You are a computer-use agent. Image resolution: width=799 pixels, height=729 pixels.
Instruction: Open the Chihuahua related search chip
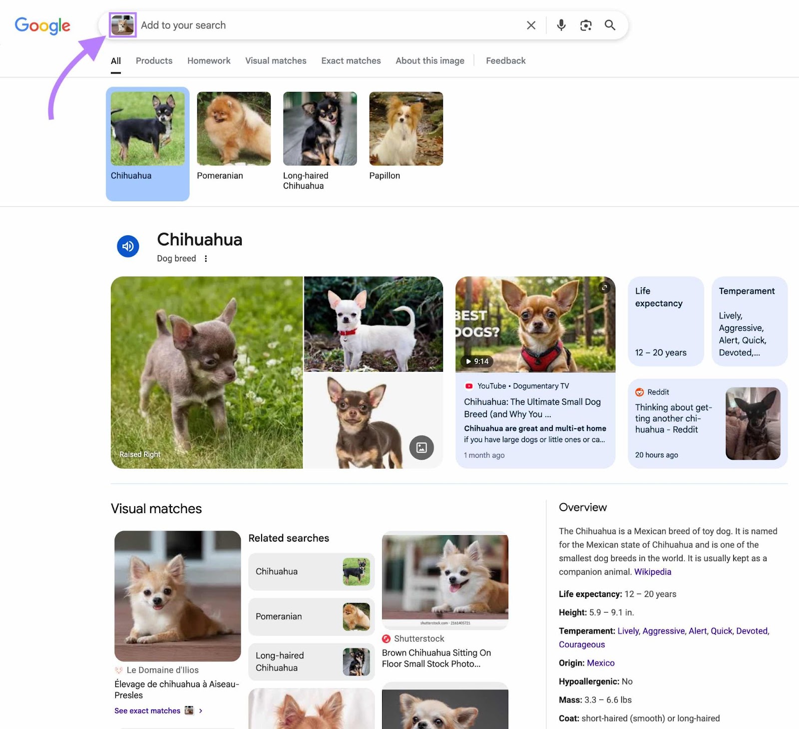311,572
